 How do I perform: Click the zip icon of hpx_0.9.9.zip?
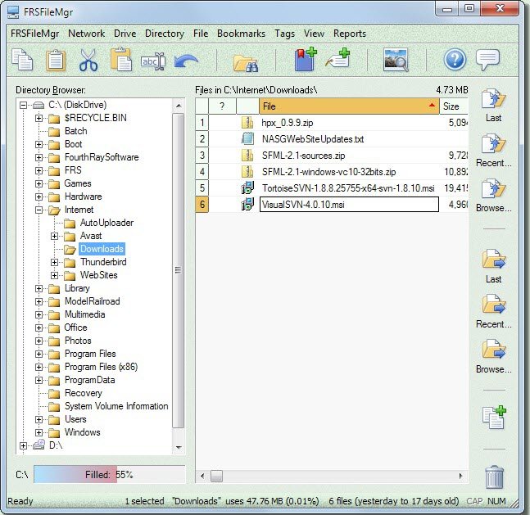pyautogui.click(x=247, y=122)
